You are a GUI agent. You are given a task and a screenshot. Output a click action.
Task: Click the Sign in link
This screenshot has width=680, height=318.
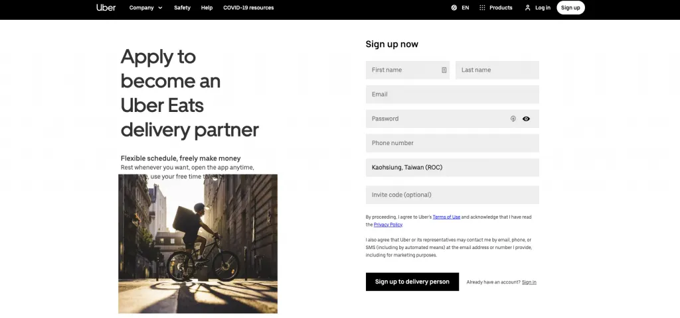529,282
